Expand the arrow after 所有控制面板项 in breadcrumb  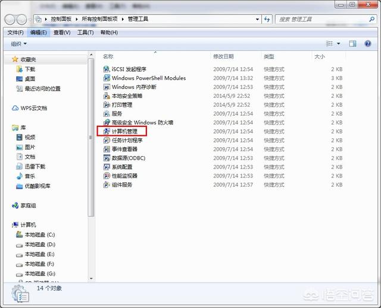(123, 19)
